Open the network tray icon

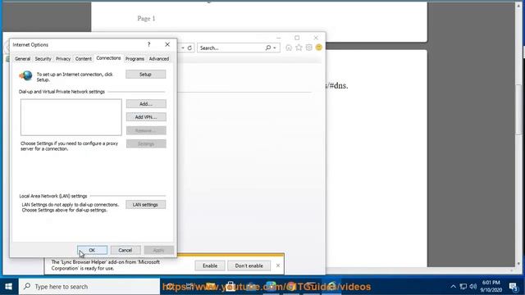[463, 287]
